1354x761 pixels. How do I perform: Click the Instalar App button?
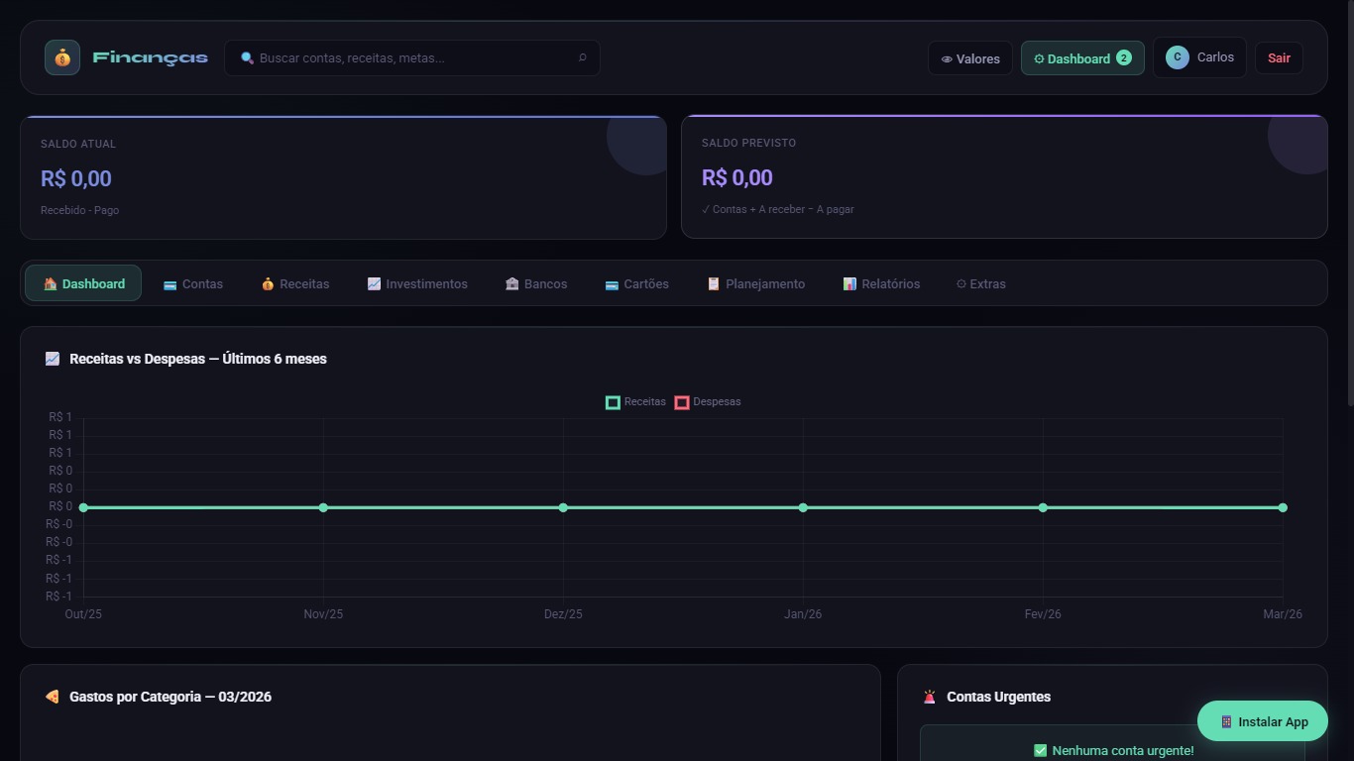point(1262,721)
